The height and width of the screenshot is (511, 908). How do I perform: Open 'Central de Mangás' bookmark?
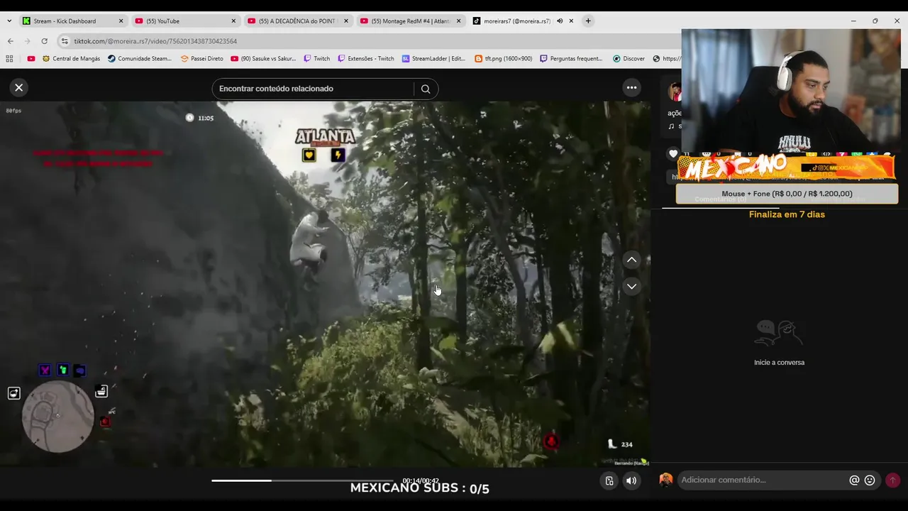click(x=71, y=59)
